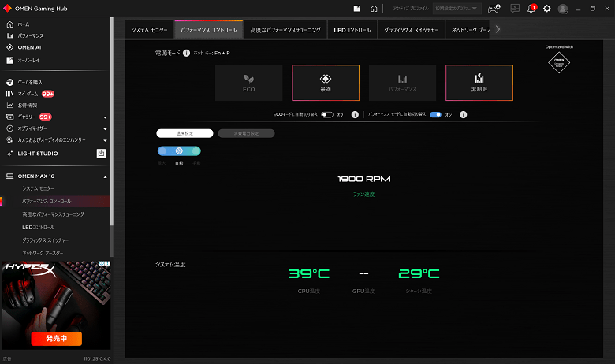Viewport: 615px width, 364px height.
Task: Select the 最適 balanced power mode tile
Action: 326,83
